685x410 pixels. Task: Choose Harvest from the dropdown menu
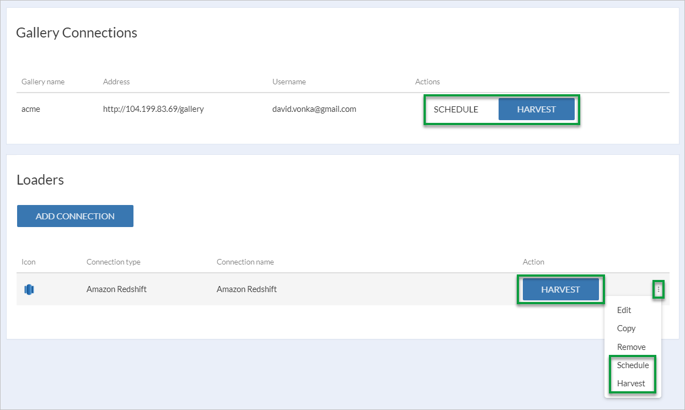pyautogui.click(x=631, y=383)
